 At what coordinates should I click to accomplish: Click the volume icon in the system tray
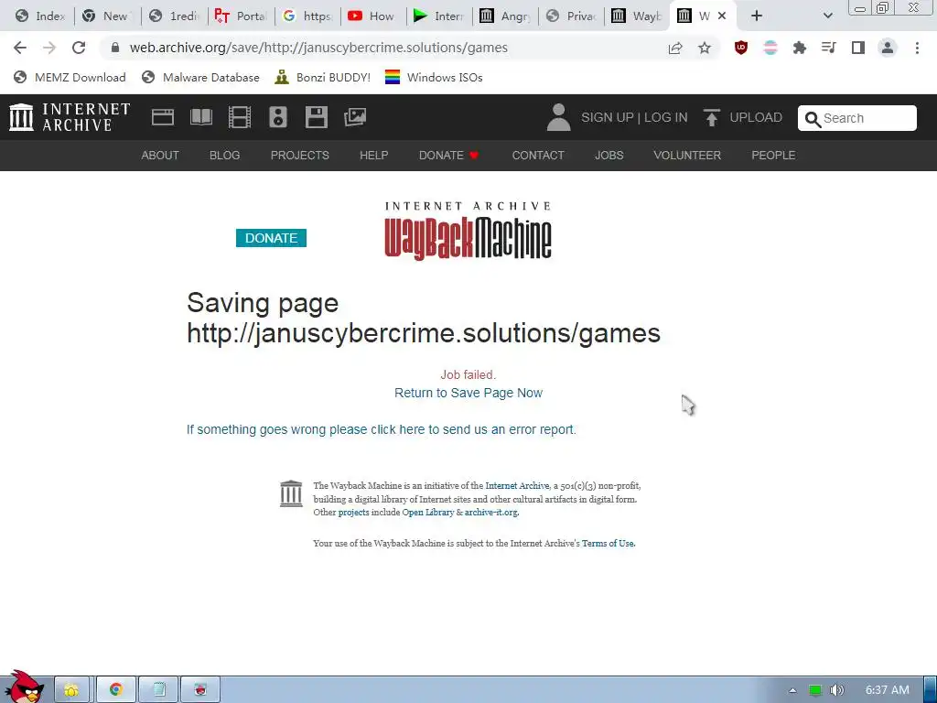[x=837, y=690]
